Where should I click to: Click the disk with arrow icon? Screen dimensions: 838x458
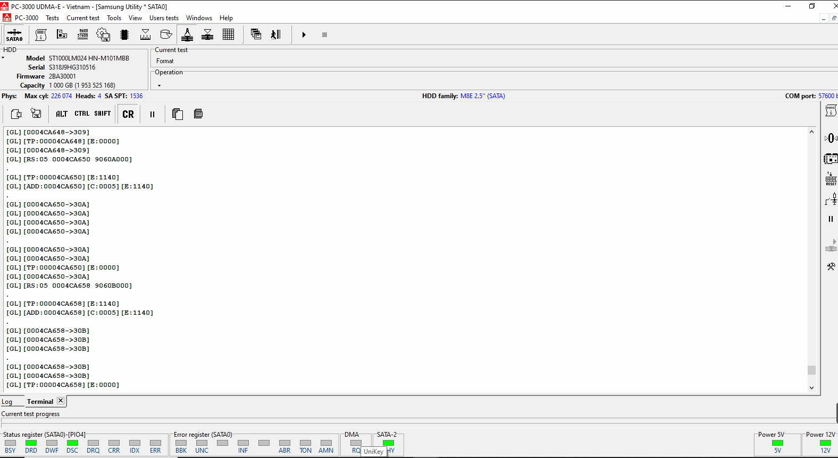coord(166,35)
